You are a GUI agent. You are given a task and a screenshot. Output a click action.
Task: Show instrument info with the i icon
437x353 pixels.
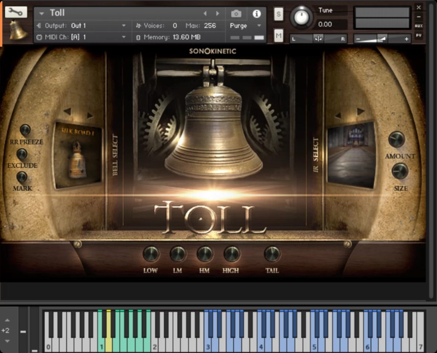point(257,14)
